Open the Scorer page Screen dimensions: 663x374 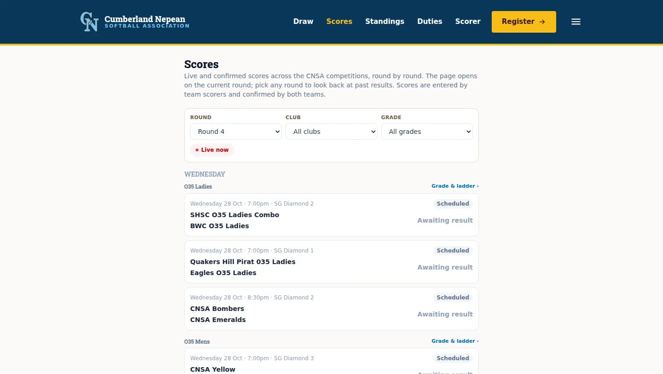click(468, 22)
